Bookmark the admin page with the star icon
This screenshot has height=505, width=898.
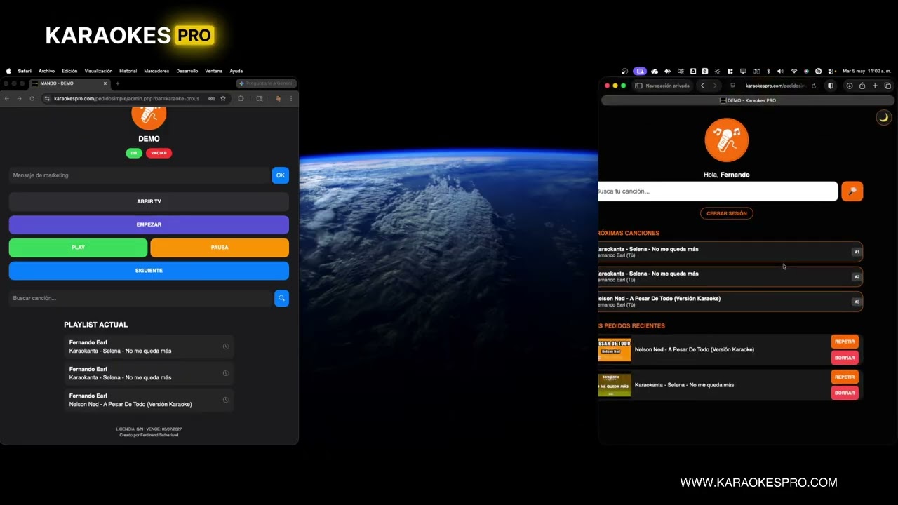[x=223, y=99]
